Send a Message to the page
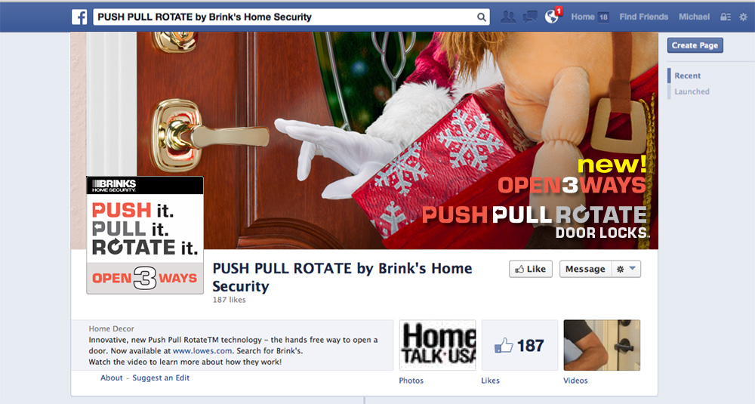755x404 pixels. 586,269
